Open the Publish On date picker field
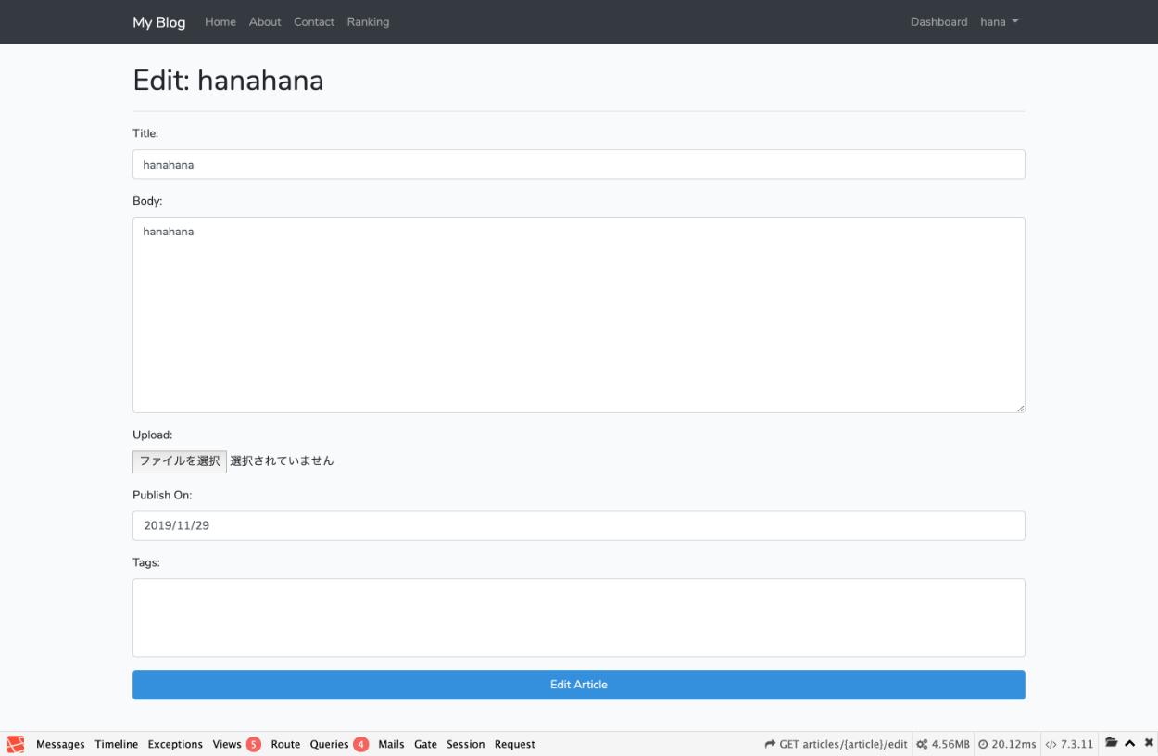 [x=578, y=525]
